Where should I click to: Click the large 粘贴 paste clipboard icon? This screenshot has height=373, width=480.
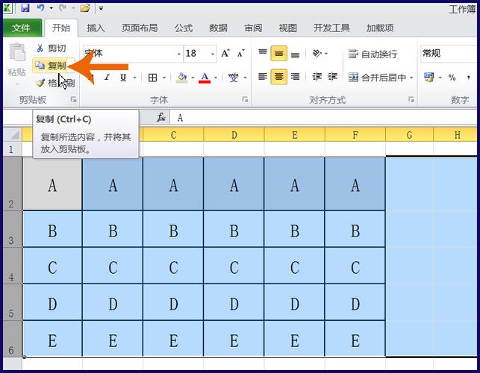[17, 52]
